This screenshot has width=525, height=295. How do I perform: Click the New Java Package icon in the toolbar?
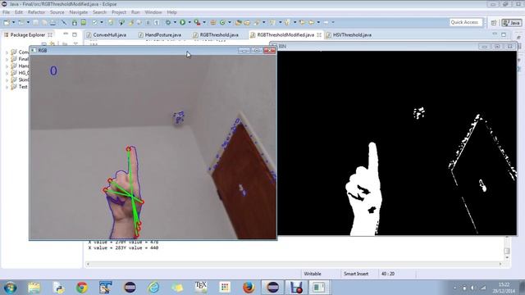pos(212,22)
